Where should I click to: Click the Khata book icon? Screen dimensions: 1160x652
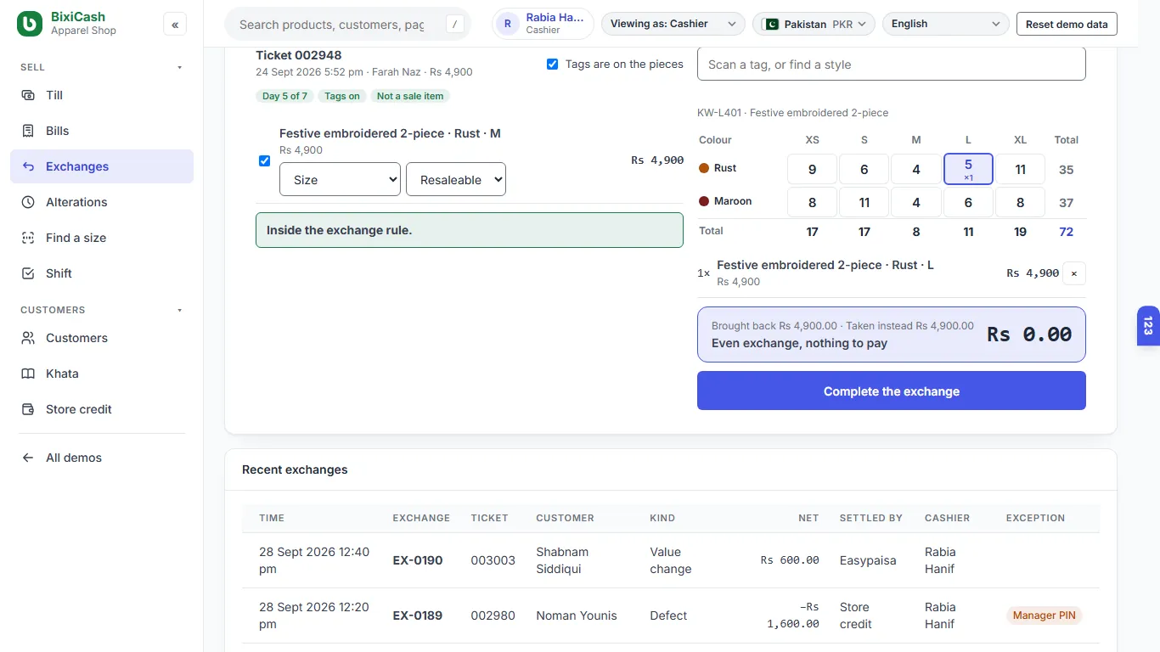(x=28, y=374)
